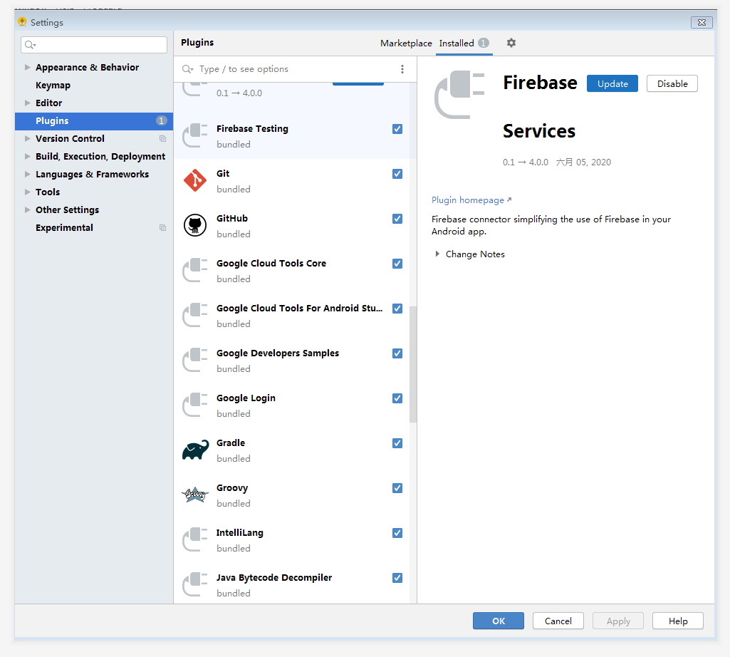The height and width of the screenshot is (657, 730).
Task: Confirm with the OK button
Action: coord(499,621)
